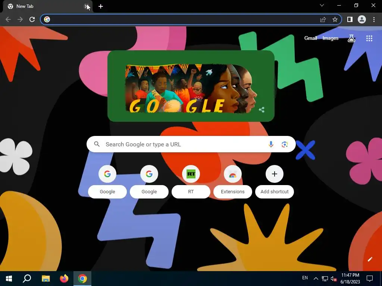The image size is (382, 286).
Task: Open the second Google shortcut icon
Action: pos(149,174)
